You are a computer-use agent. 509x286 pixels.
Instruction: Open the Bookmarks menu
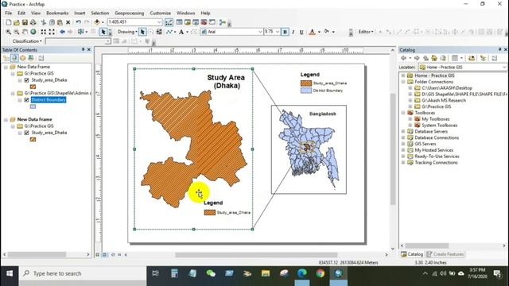[57, 13]
